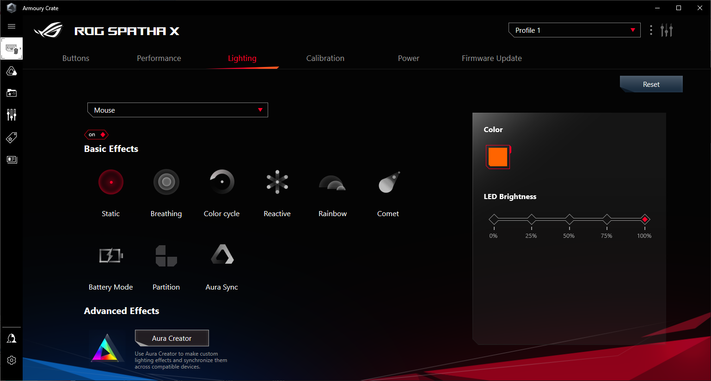711x381 pixels.
Task: Apply the Rainbow effect icon
Action: (332, 183)
